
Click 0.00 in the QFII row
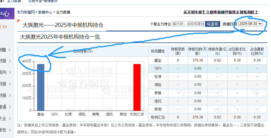coord(198,68)
